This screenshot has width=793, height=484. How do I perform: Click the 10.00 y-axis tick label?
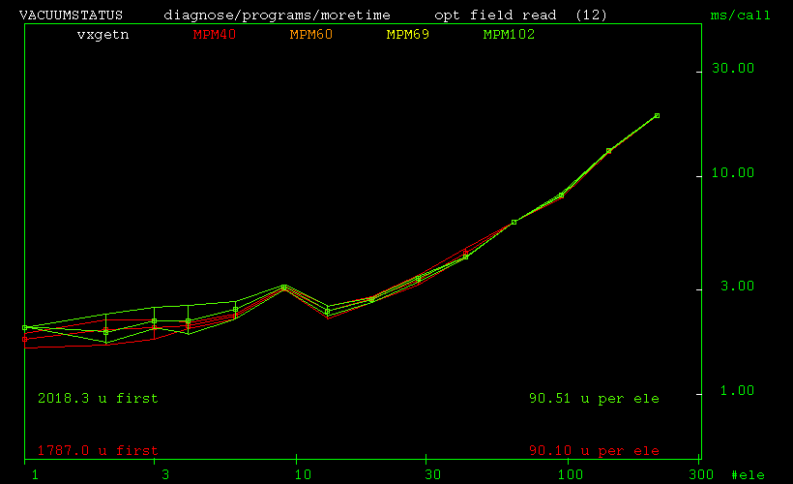point(733,172)
